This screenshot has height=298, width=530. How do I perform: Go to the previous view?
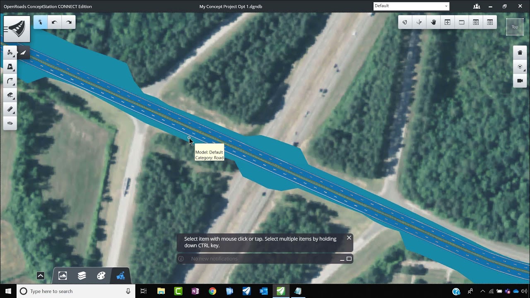pyautogui.click(x=476, y=22)
